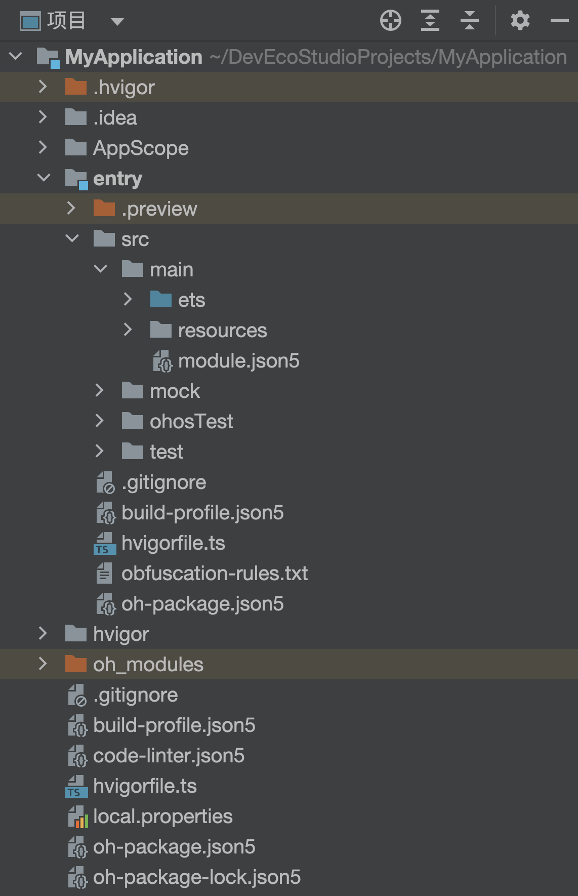
Task: Expand the .preview folder
Action: point(71,208)
